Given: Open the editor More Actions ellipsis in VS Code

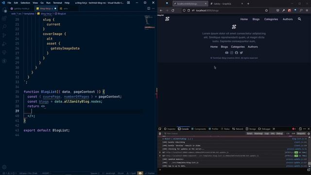Looking at the screenshot, I should tap(154, 9).
